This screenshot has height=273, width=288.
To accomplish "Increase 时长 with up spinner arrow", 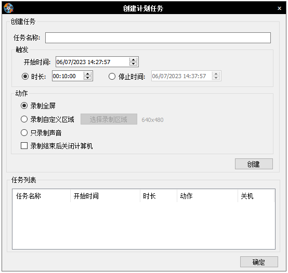I will tap(88, 74).
